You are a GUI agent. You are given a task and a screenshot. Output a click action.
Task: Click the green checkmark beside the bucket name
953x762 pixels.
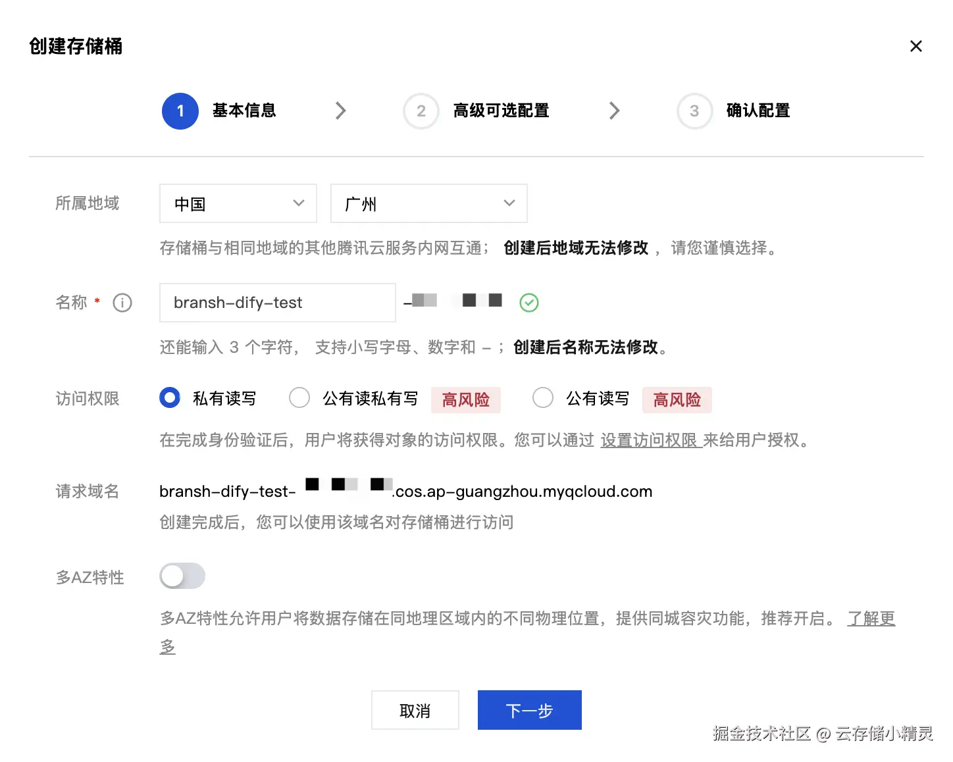tap(529, 302)
